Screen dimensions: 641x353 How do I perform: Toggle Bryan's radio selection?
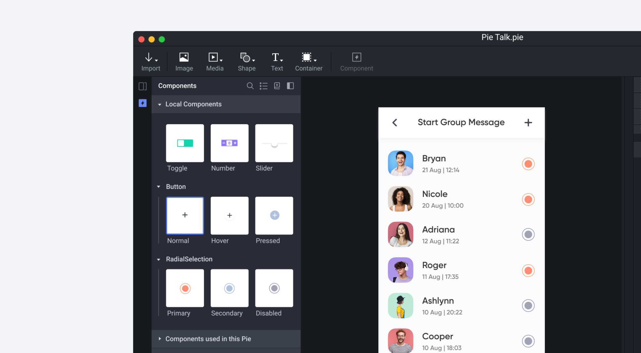coord(528,164)
